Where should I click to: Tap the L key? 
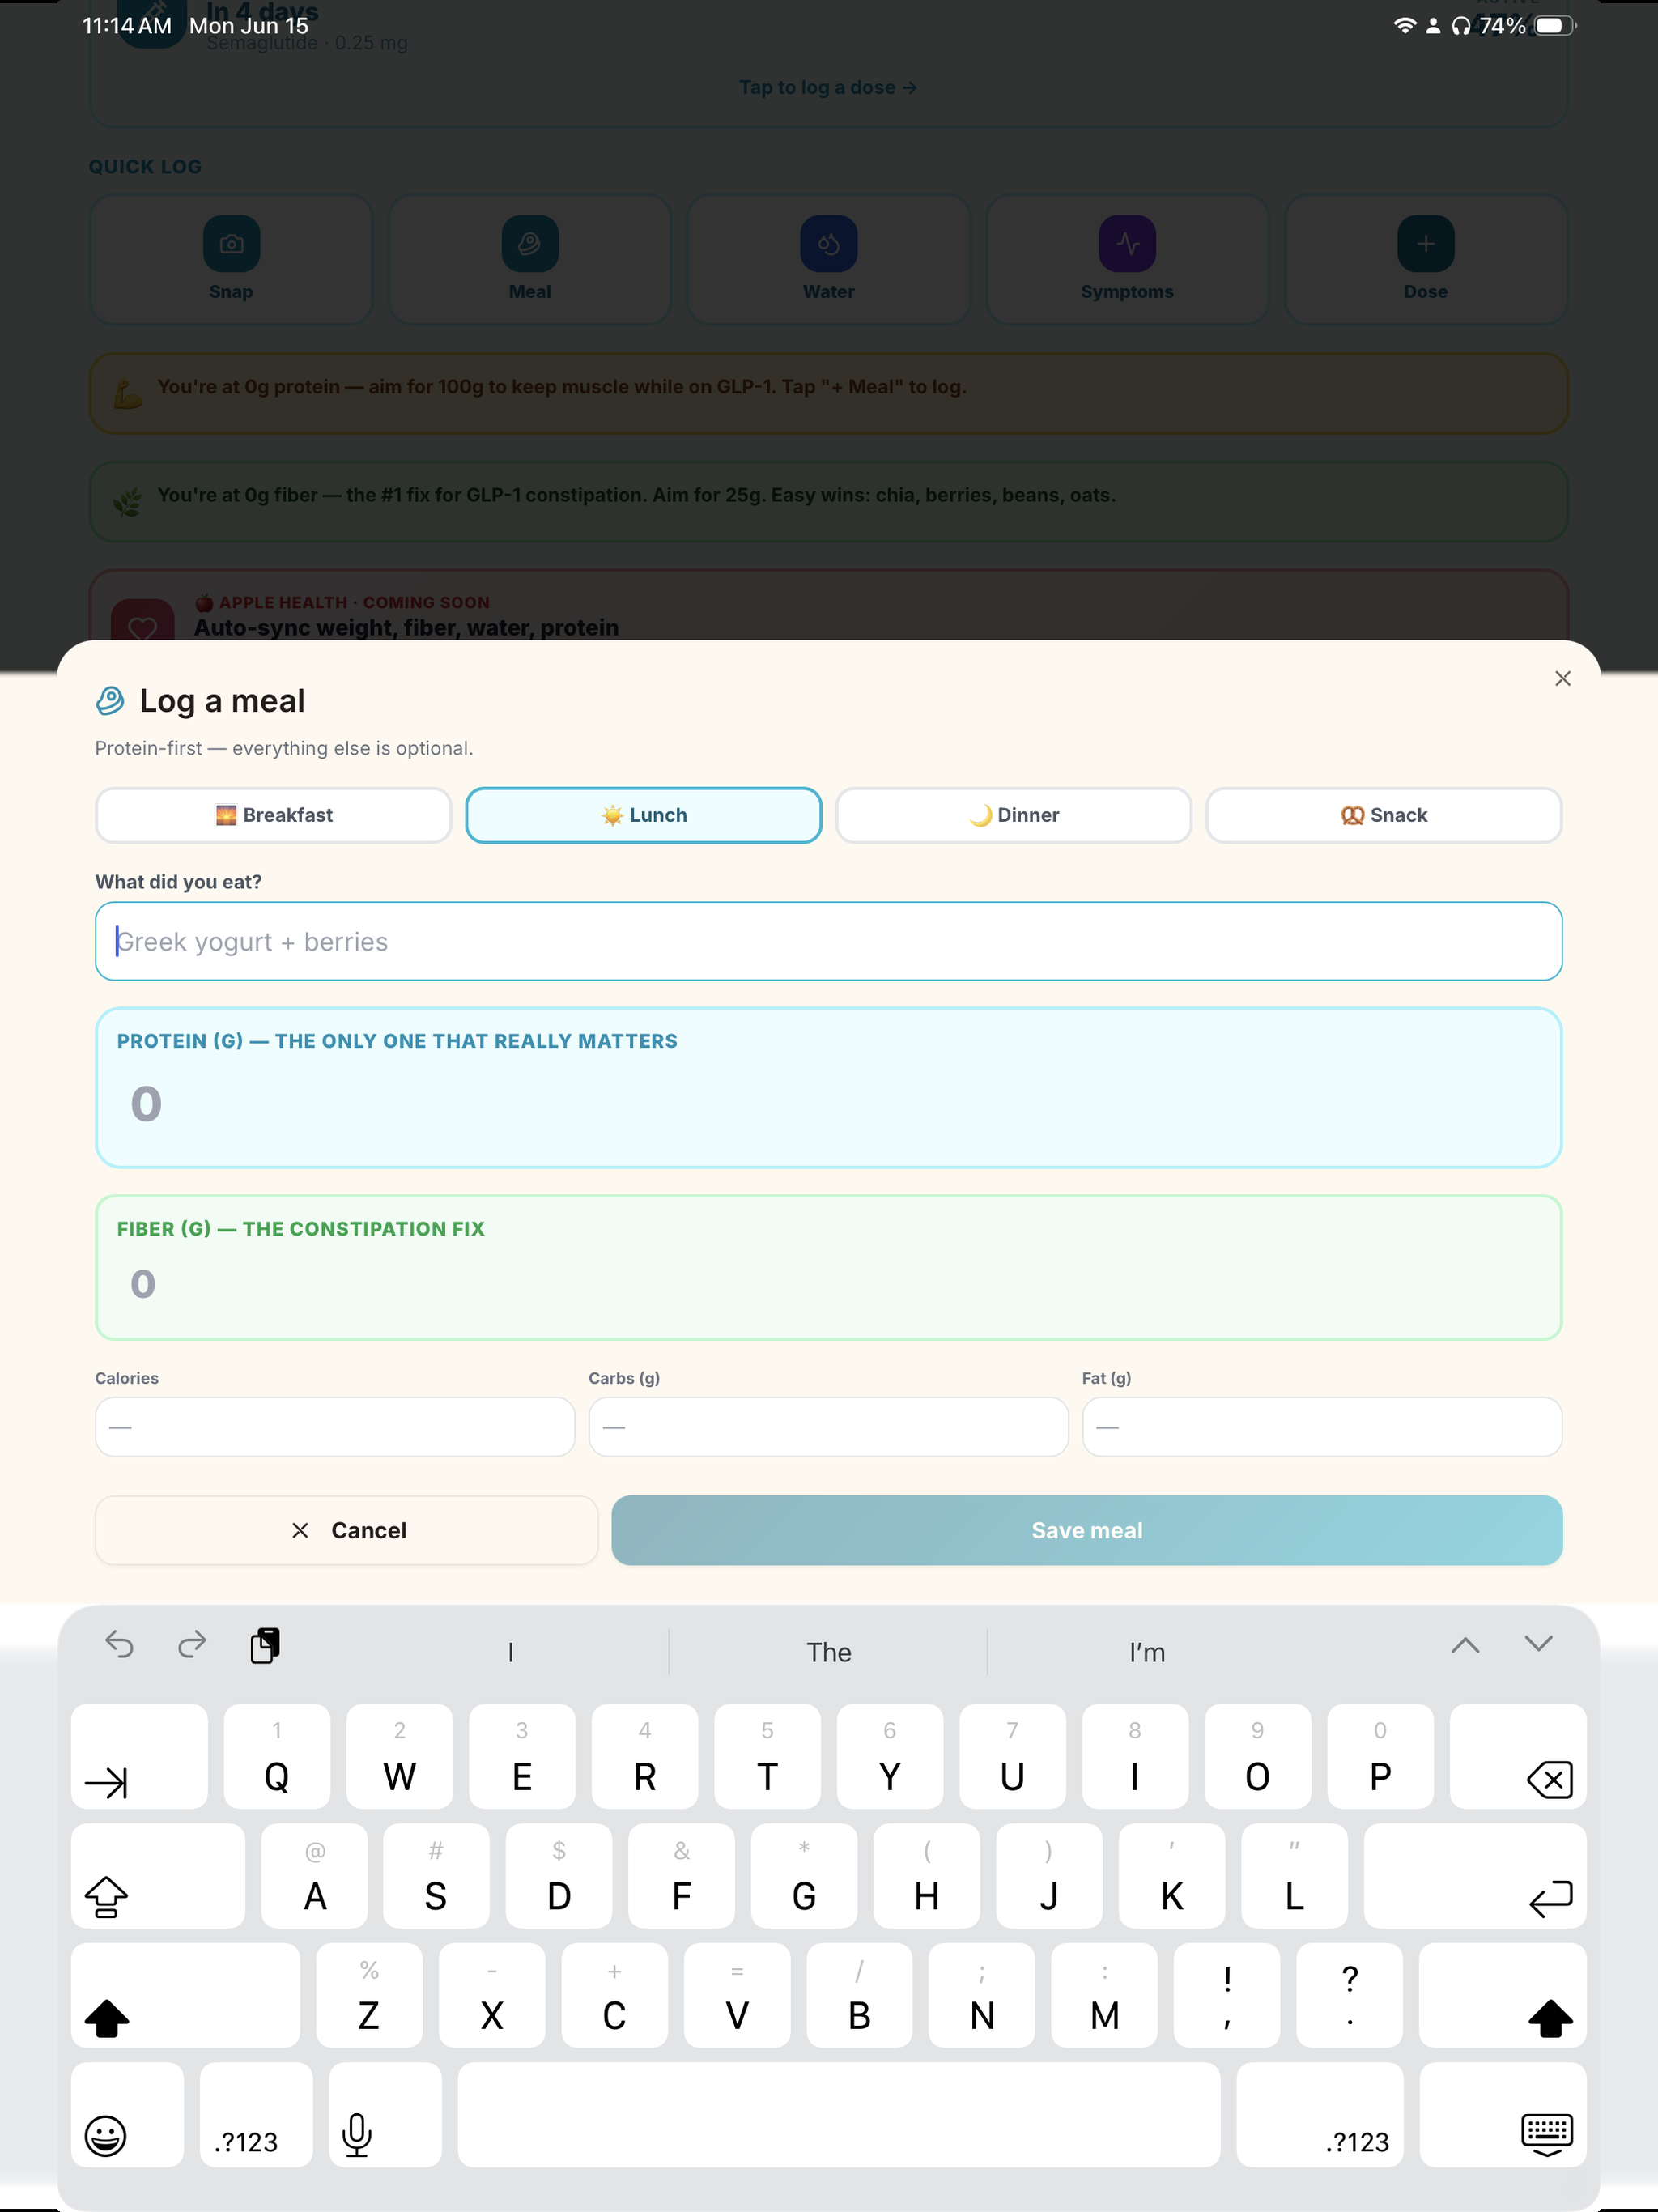coord(1294,1875)
